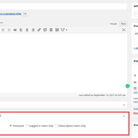This screenshot has width=138, height=138.
Task: Insert a numbered list in the editor
Action: tap(9, 30)
